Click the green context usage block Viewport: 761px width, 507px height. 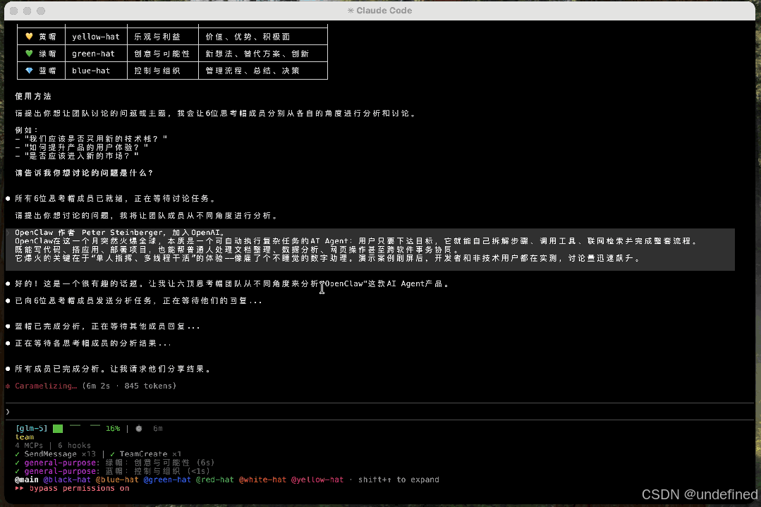click(58, 429)
